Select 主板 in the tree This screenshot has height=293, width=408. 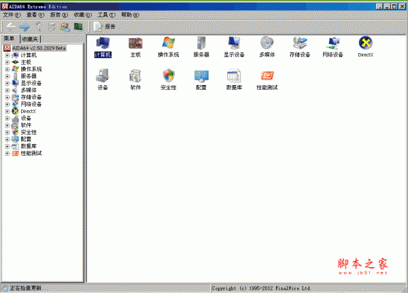pos(26,62)
